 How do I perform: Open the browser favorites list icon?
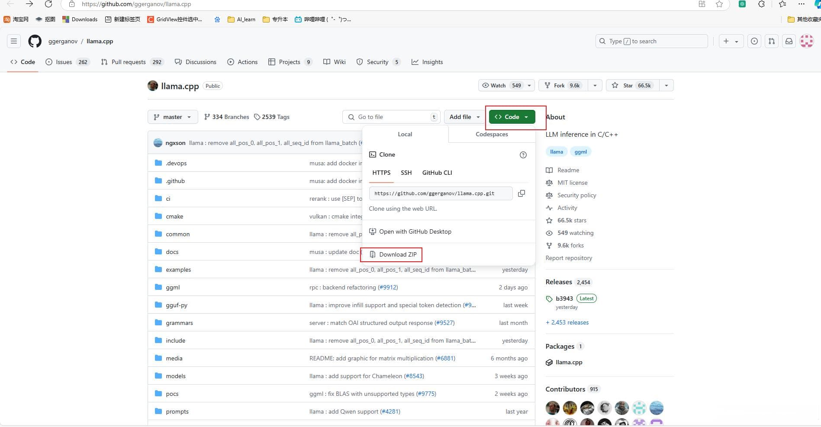pos(782,4)
